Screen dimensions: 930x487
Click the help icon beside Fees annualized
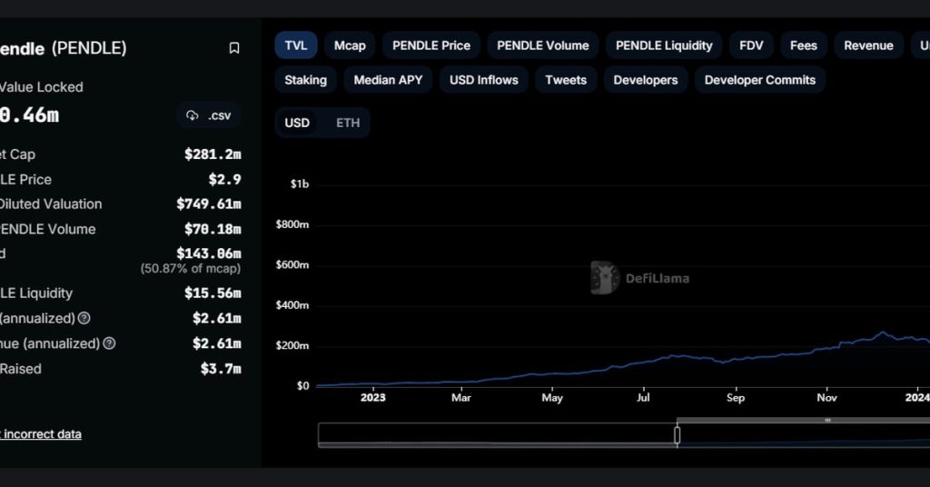(84, 318)
